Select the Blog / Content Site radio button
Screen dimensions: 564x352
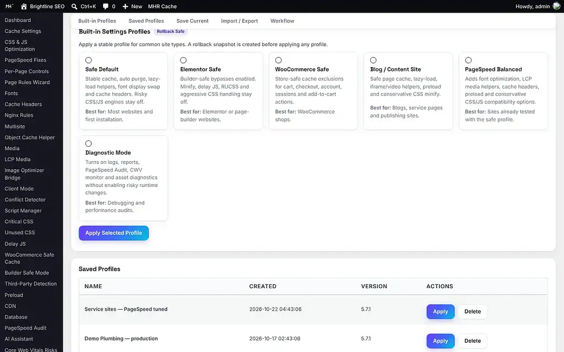[x=373, y=60]
